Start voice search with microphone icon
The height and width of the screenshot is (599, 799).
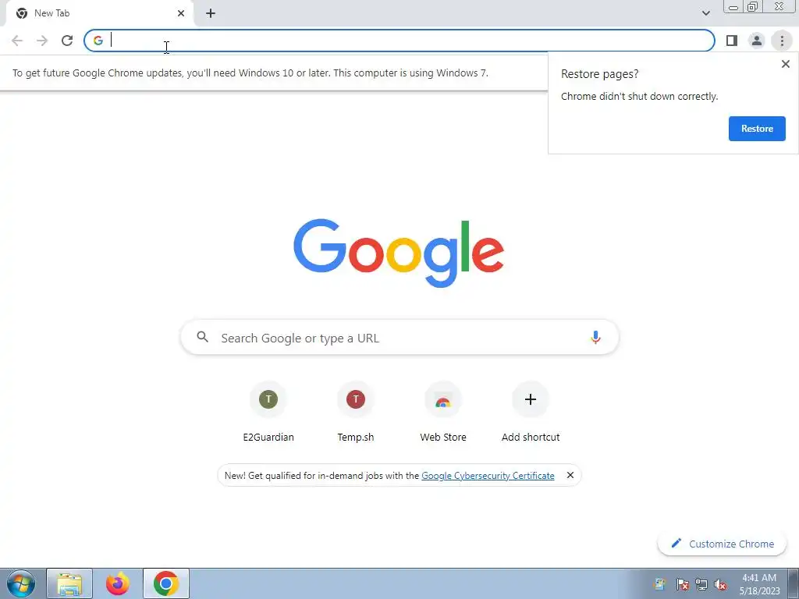click(x=595, y=337)
